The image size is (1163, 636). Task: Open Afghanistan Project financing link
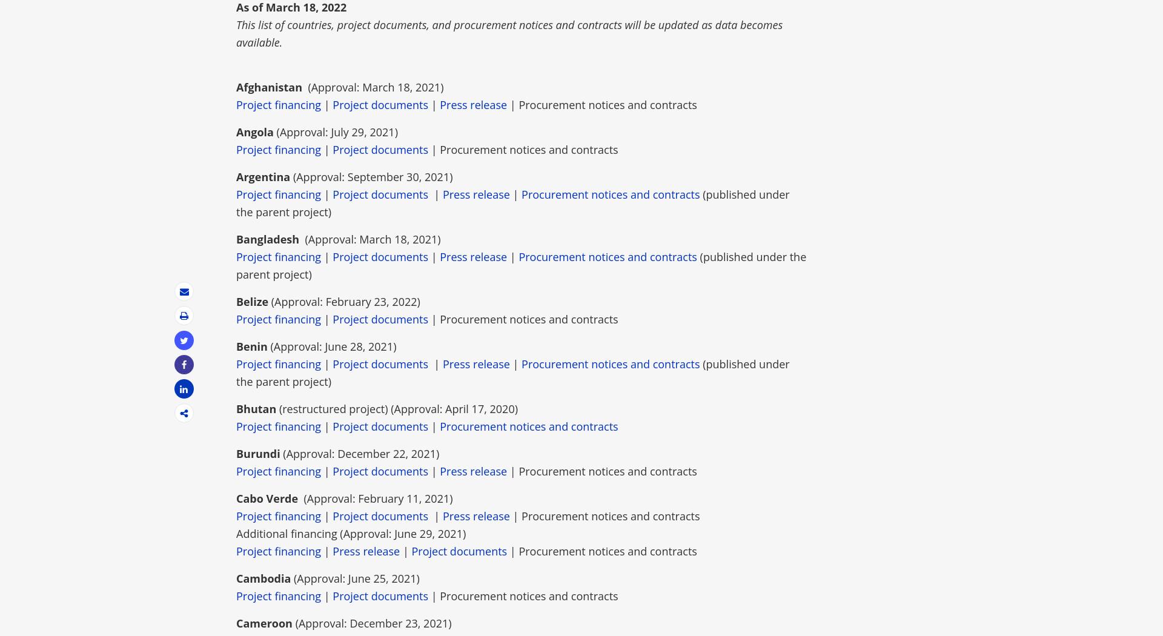[279, 105]
